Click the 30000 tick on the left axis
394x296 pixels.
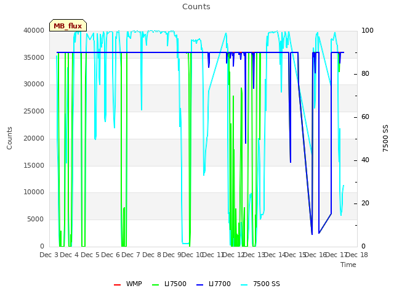pyautogui.click(x=34, y=84)
